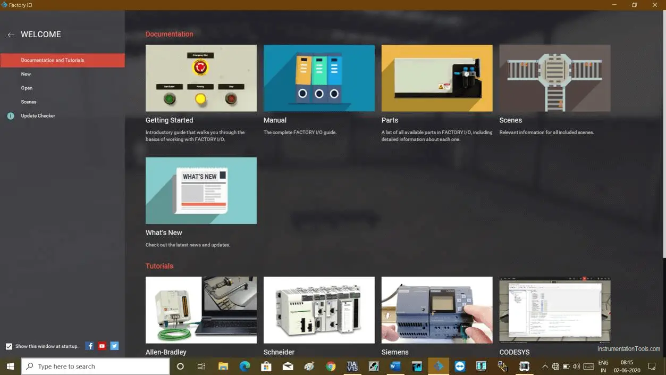Open TIA V15 from taskbar
Screen dimensions: 666x375
tap(352, 366)
